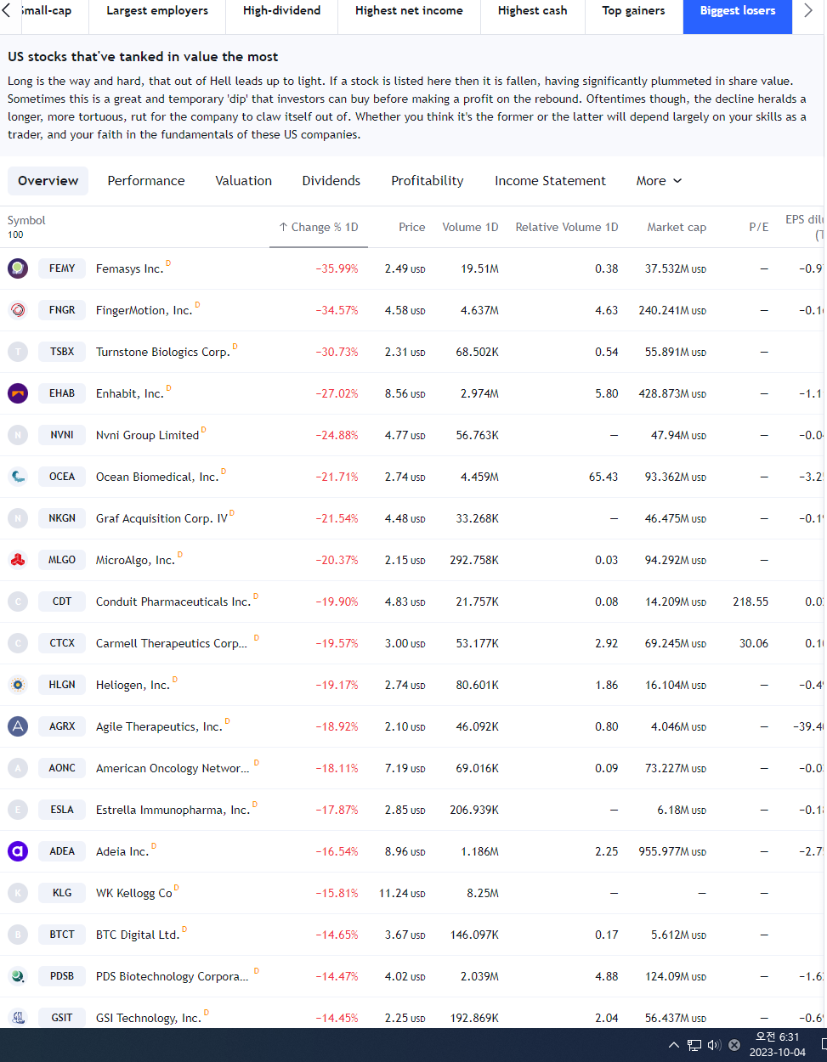The image size is (827, 1062).
Task: Sort by Relative Volume 1D column
Action: [567, 227]
